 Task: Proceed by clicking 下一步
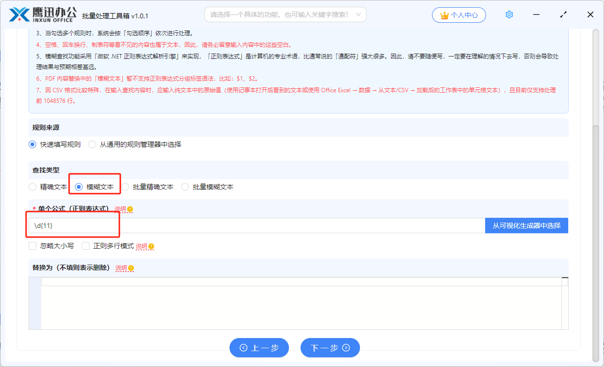tap(330, 348)
